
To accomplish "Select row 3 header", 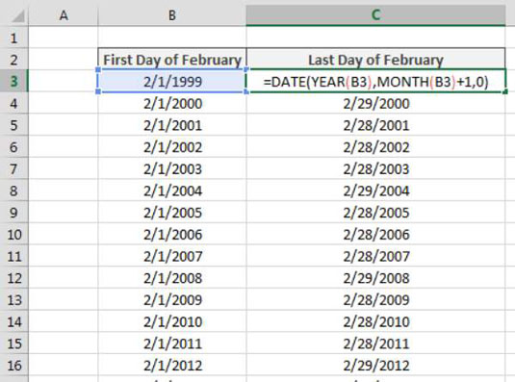I will point(13,81).
